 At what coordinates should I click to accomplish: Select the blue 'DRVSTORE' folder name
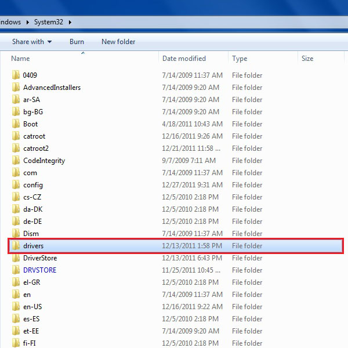(39, 270)
